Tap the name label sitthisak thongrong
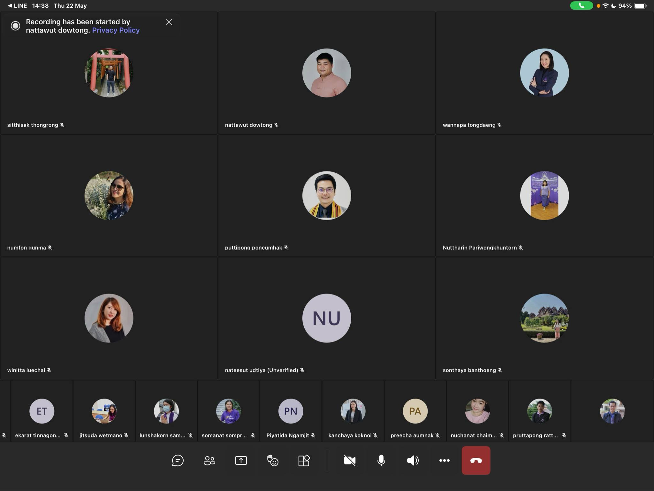The width and height of the screenshot is (654, 491). tap(33, 125)
